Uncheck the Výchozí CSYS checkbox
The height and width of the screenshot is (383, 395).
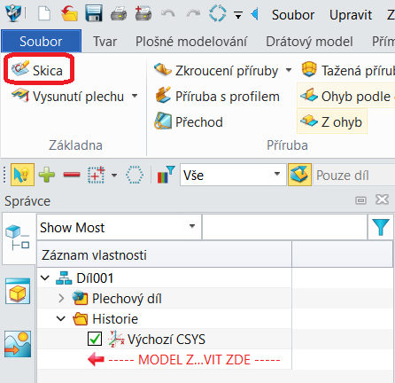pyautogui.click(x=95, y=339)
